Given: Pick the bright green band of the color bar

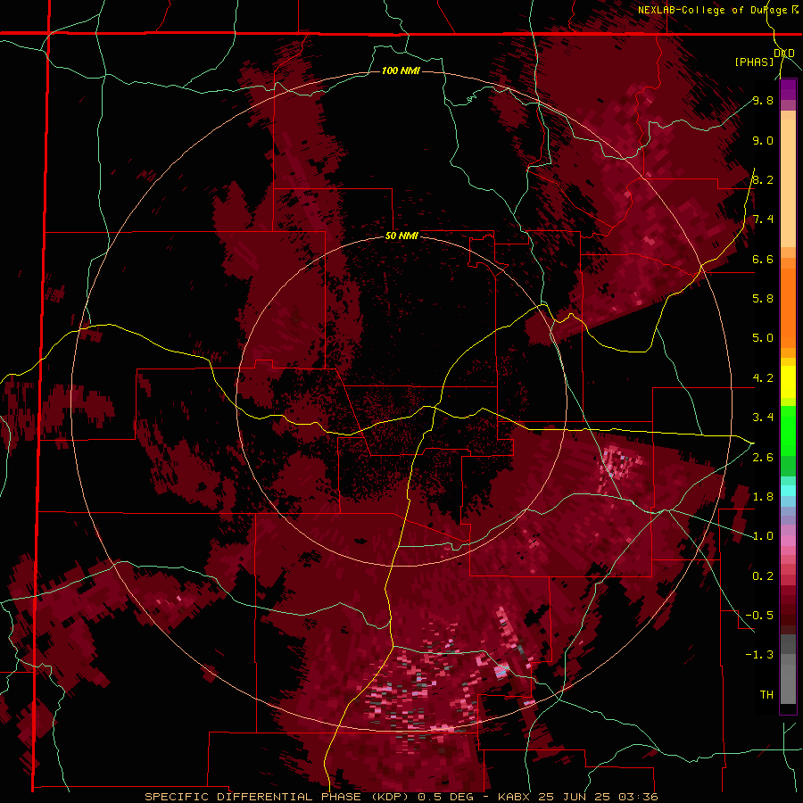Looking at the screenshot, I should pyautogui.click(x=788, y=430).
